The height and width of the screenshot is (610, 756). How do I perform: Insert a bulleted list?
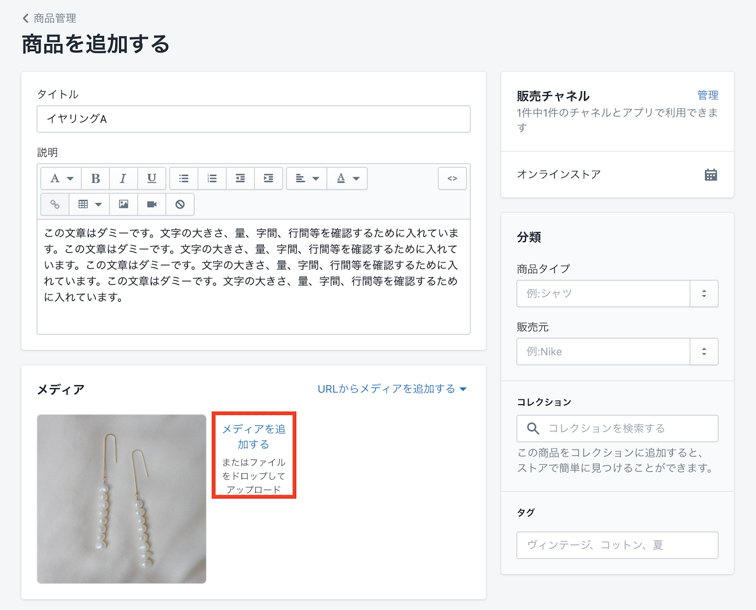click(184, 178)
